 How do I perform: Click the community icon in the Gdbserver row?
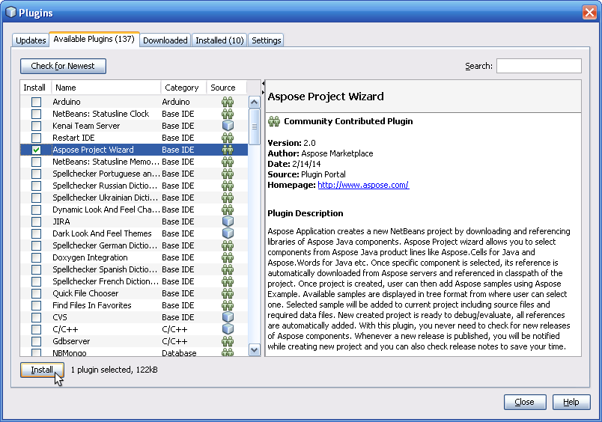(x=228, y=341)
